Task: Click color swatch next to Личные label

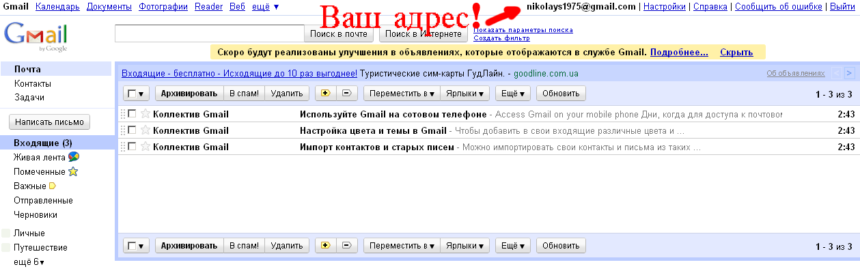Action: (6, 233)
